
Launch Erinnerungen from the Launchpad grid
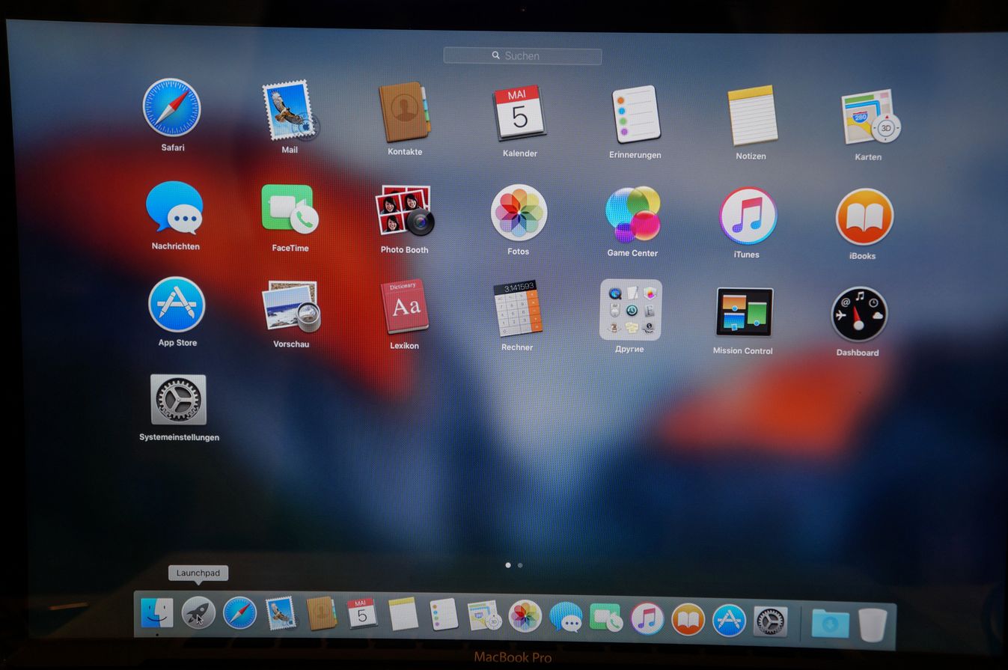coord(636,115)
